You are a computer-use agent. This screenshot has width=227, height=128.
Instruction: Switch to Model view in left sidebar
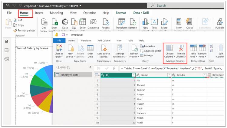click(7, 59)
